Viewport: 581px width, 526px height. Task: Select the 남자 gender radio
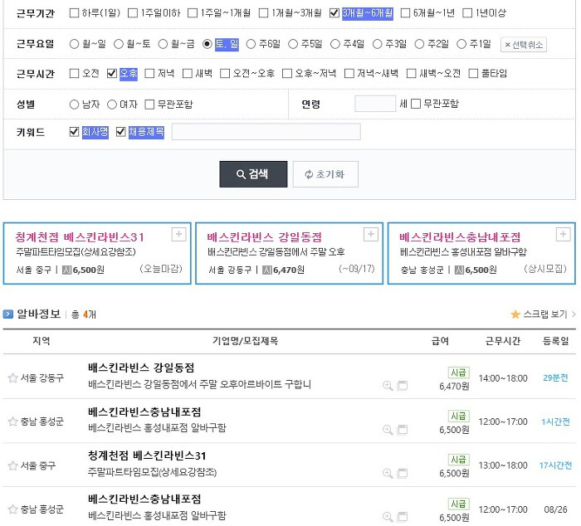click(74, 105)
